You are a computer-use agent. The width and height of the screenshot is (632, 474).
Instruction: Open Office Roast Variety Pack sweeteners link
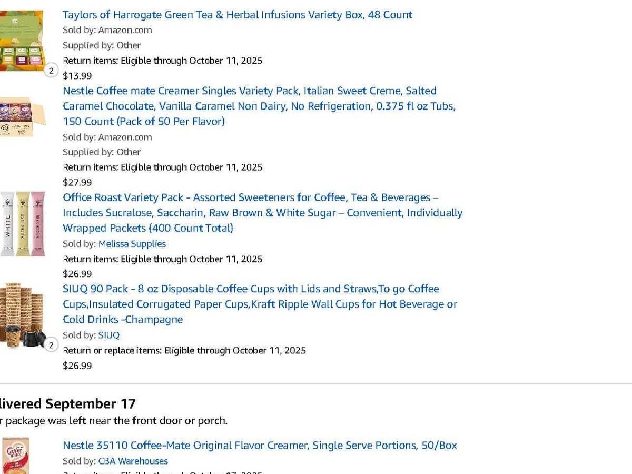[262, 213]
